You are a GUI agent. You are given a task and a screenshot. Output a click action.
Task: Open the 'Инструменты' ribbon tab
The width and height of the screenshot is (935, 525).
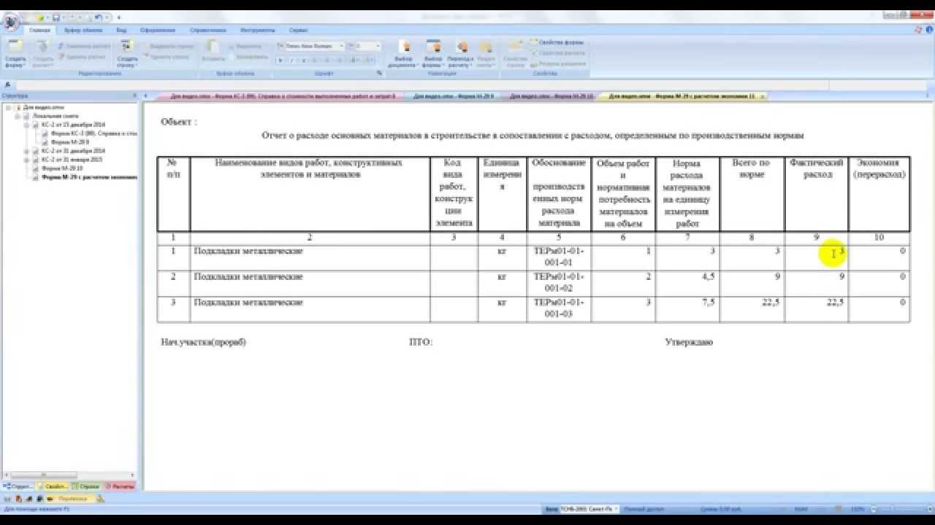[x=257, y=31]
